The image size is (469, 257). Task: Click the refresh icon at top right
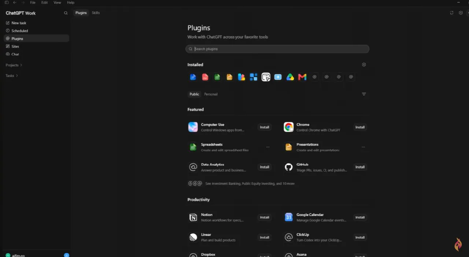point(451,13)
